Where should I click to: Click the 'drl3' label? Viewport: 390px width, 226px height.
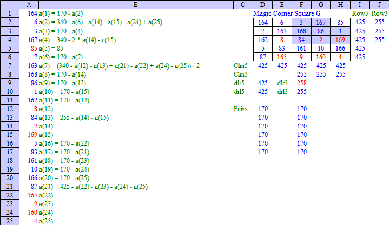coord(282,92)
